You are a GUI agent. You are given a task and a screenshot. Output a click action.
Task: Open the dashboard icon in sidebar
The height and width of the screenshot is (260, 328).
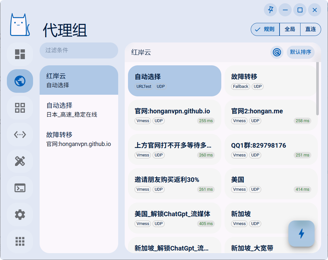pyautogui.click(x=20, y=54)
